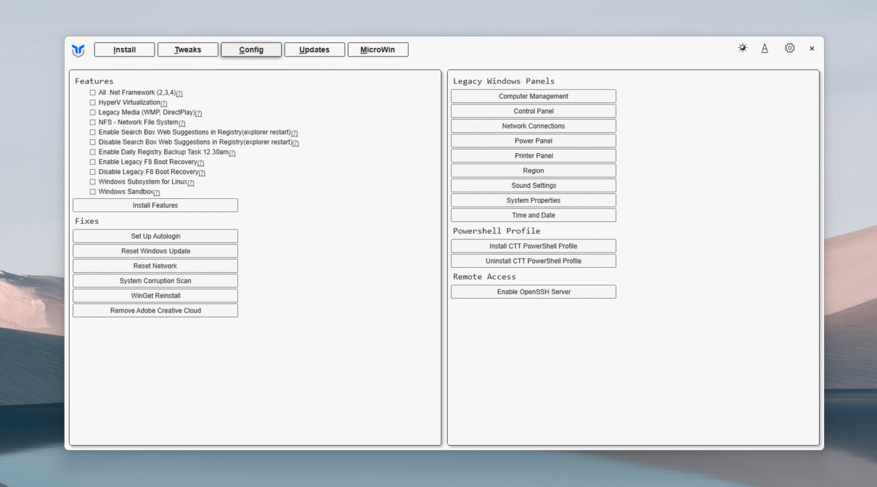Check Enable Daily Registry Backup Task
This screenshot has height=487, width=877.
point(93,152)
